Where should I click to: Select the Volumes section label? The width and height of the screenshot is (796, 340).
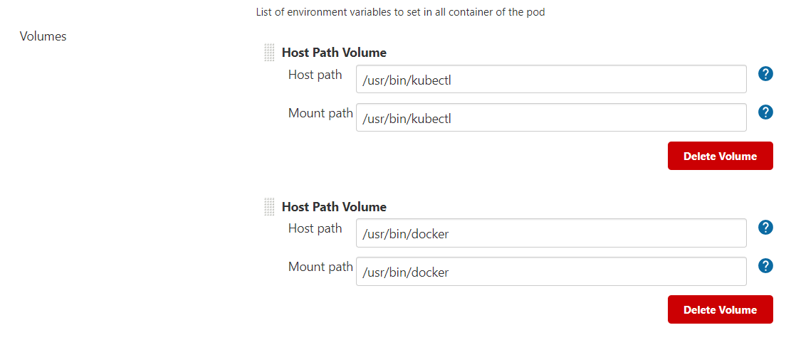43,36
